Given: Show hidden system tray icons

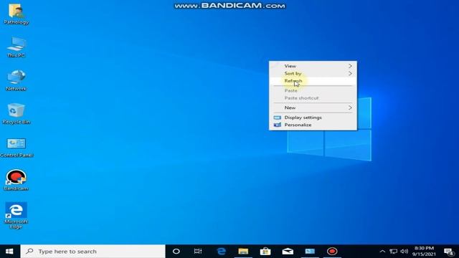Looking at the screenshot, I should 382,252.
